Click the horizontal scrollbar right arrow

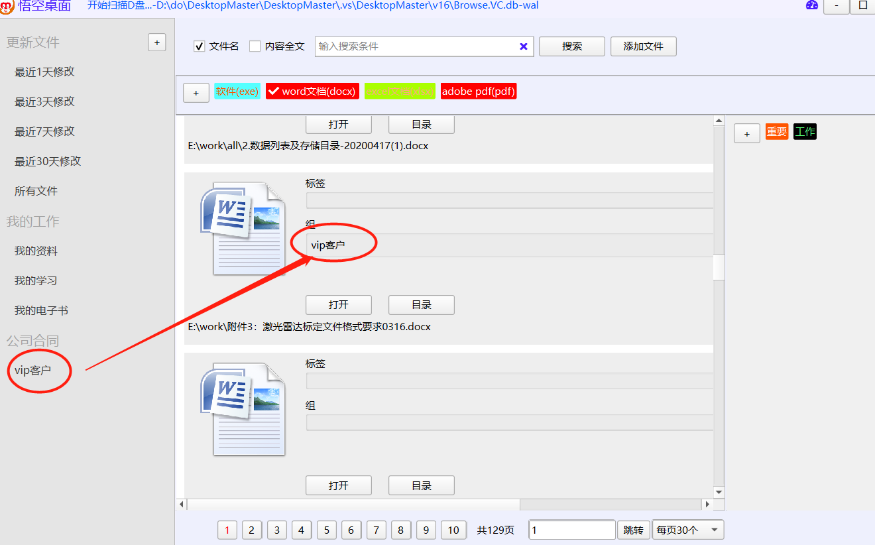707,505
